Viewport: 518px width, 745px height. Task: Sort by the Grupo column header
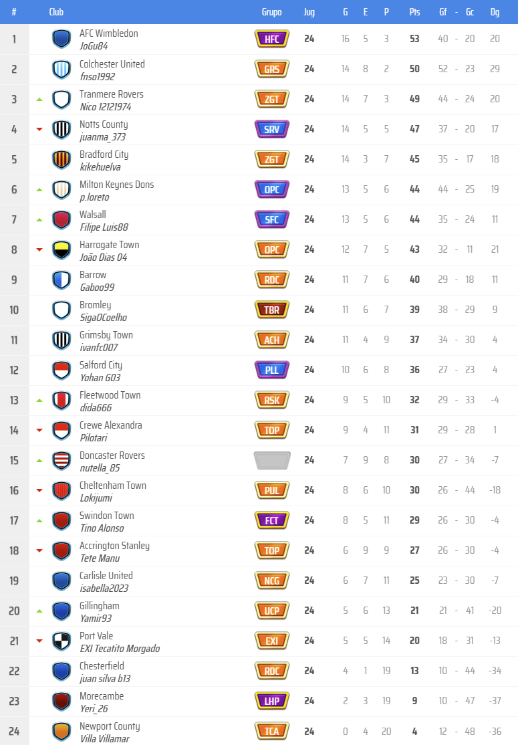[x=271, y=12]
